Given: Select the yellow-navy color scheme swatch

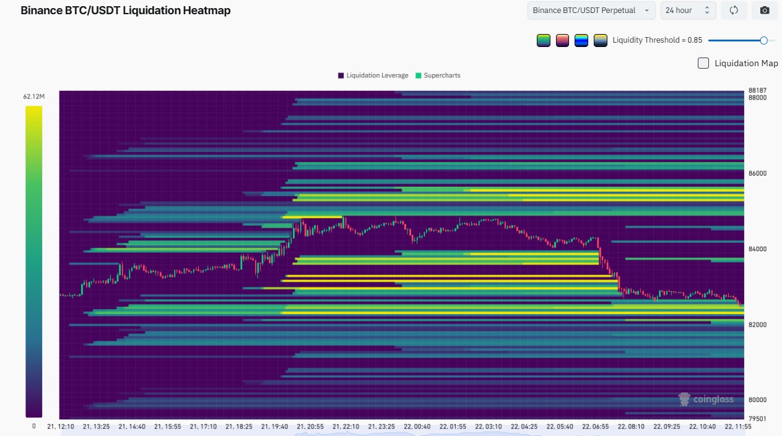Looking at the screenshot, I should pyautogui.click(x=600, y=40).
